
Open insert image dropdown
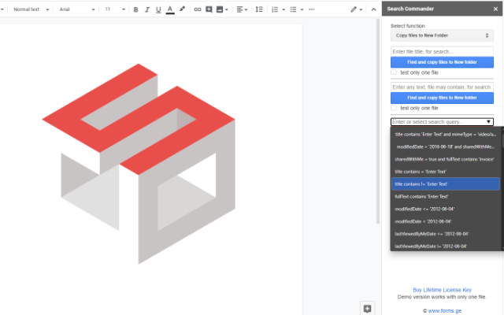point(222,9)
